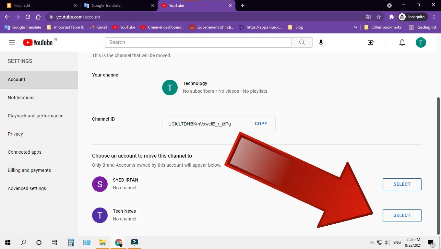The height and width of the screenshot is (249, 441).
Task: Click the tab search down-arrow icon
Action: pos(389,6)
